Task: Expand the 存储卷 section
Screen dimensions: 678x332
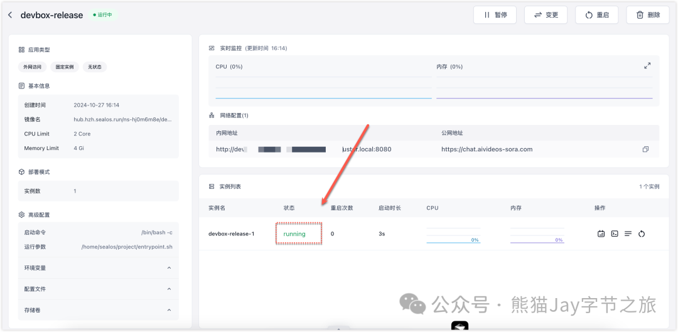Action: pos(98,311)
